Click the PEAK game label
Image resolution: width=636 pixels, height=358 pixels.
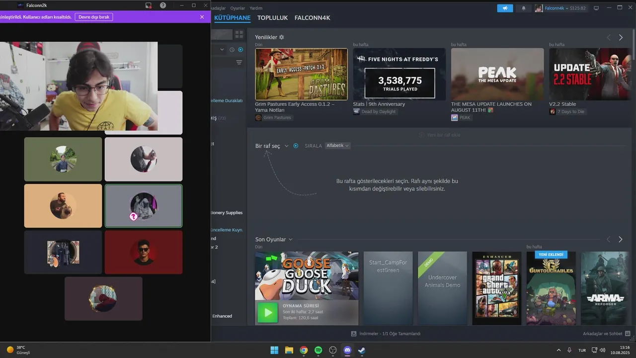click(461, 118)
